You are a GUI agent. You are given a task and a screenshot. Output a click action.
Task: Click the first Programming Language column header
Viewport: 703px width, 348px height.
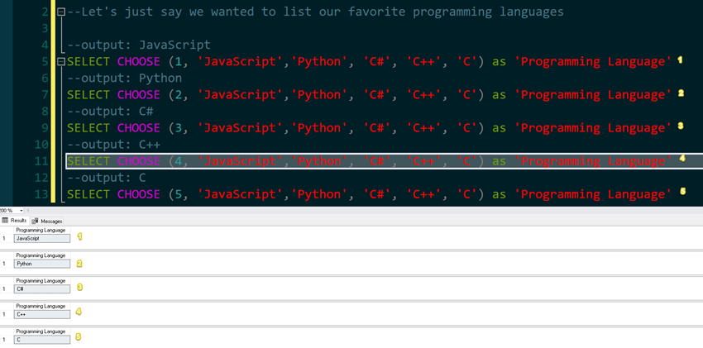tap(41, 230)
